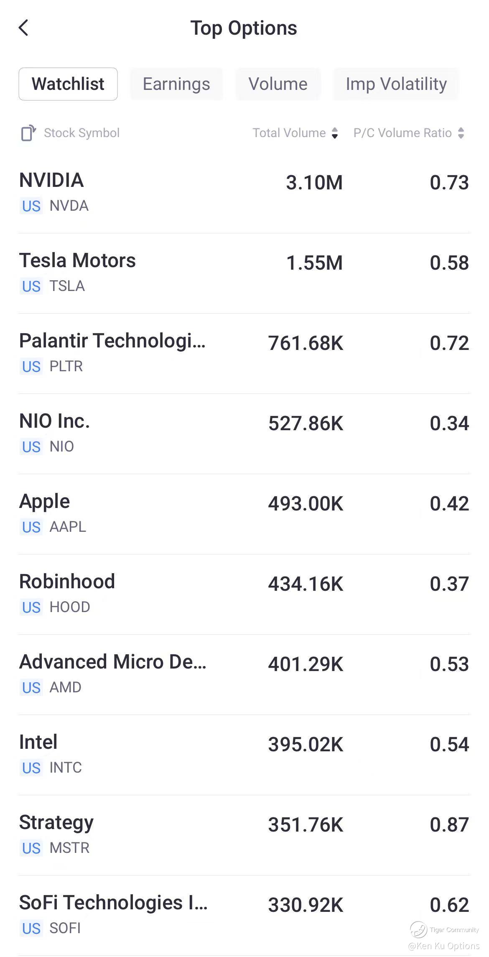Open Tesla Motors options row
The height and width of the screenshot is (957, 489).
point(244,273)
